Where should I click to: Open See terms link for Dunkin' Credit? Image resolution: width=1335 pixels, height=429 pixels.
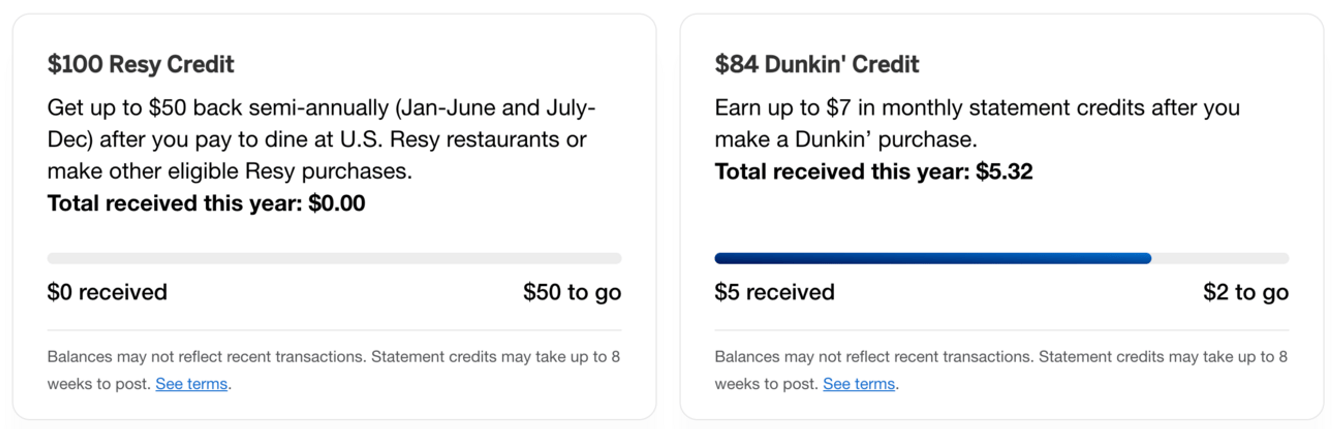859,384
